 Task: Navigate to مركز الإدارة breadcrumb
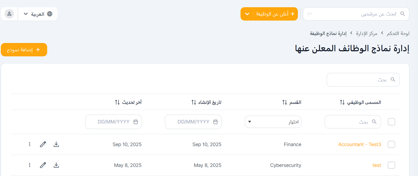tap(367, 34)
